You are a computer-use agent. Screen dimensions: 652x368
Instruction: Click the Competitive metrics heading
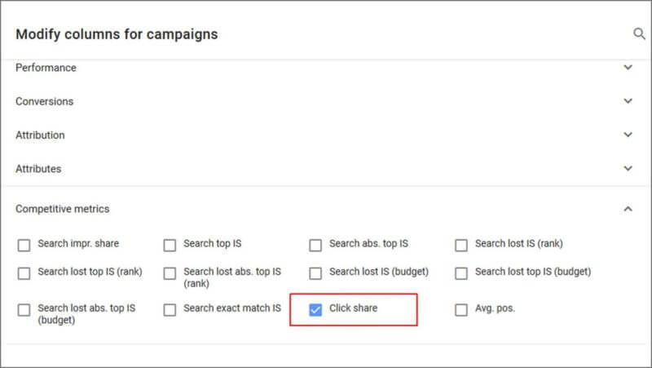tap(63, 209)
